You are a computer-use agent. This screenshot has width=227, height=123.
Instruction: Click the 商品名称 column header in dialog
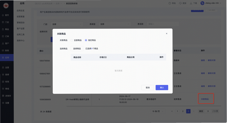77,57
